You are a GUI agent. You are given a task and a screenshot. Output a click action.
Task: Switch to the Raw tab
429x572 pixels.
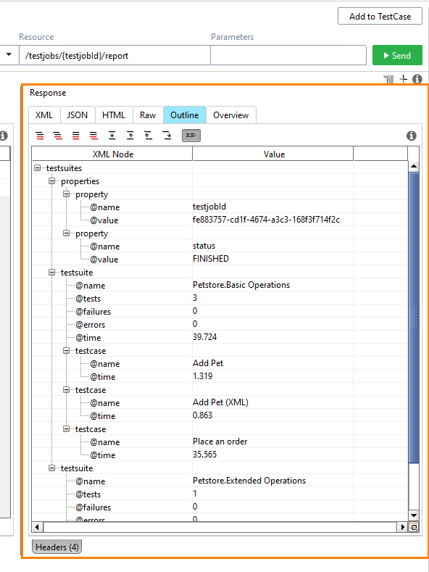click(x=148, y=115)
